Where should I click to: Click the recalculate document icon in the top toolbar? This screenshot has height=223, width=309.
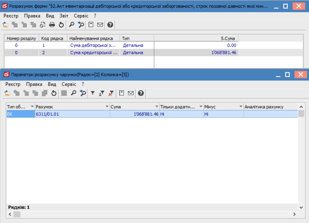pos(43,25)
